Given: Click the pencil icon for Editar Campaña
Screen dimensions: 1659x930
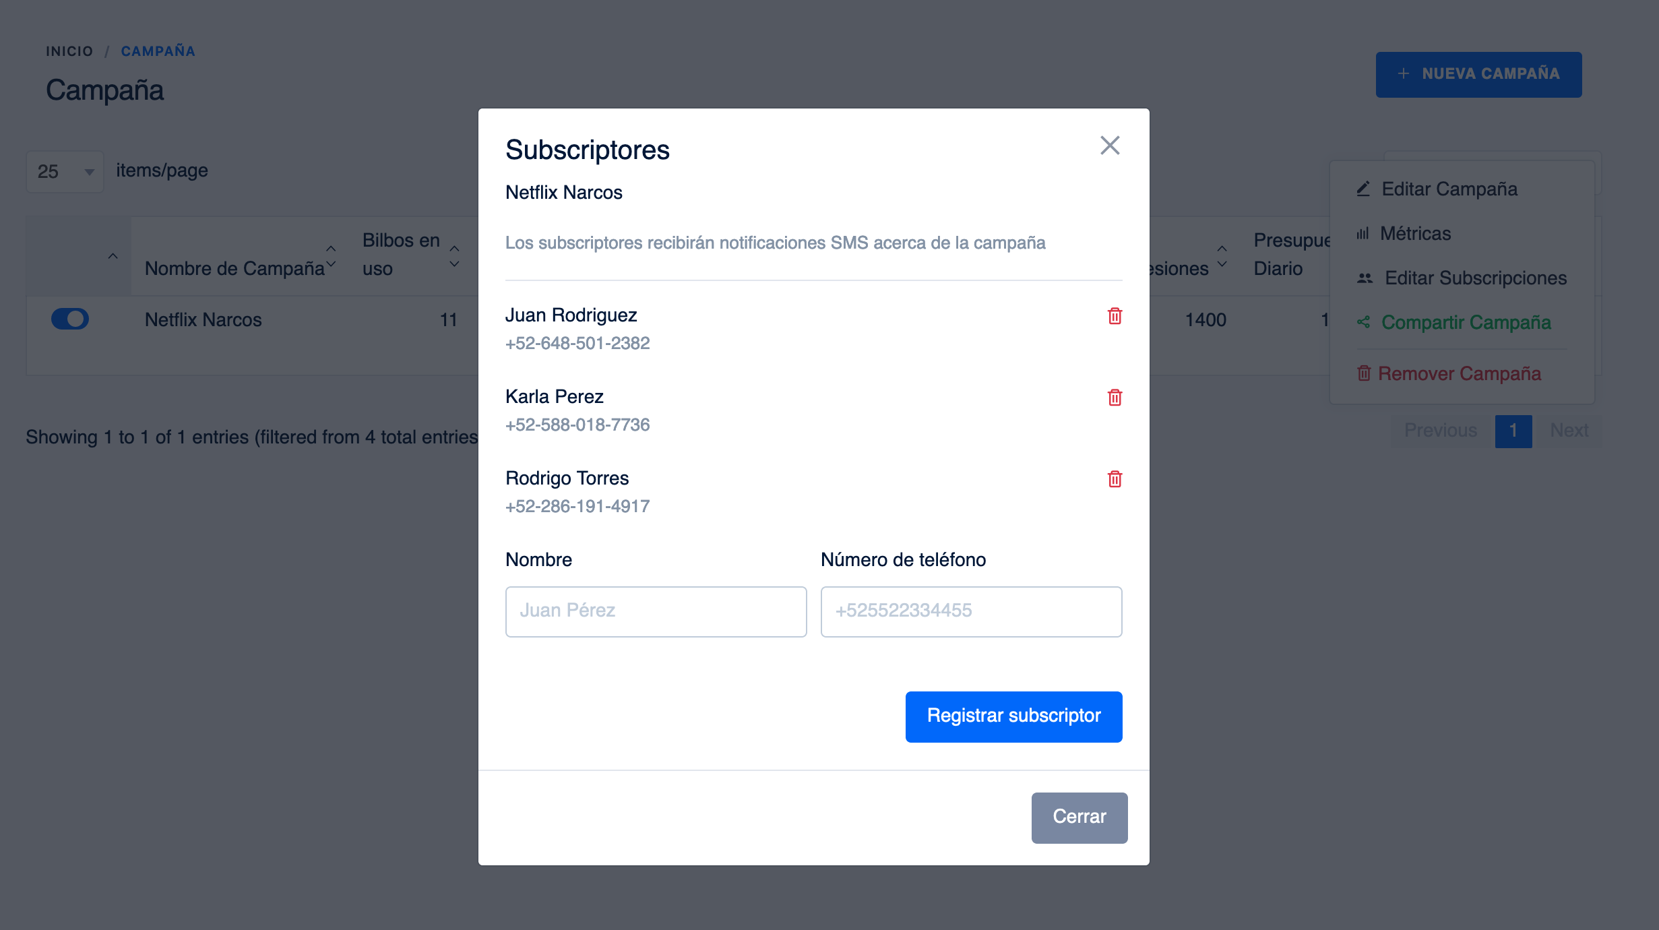Looking at the screenshot, I should 1363,189.
